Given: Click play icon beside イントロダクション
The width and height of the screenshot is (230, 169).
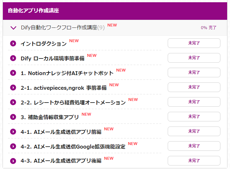Looking at the screenshot, I should click(x=13, y=43).
